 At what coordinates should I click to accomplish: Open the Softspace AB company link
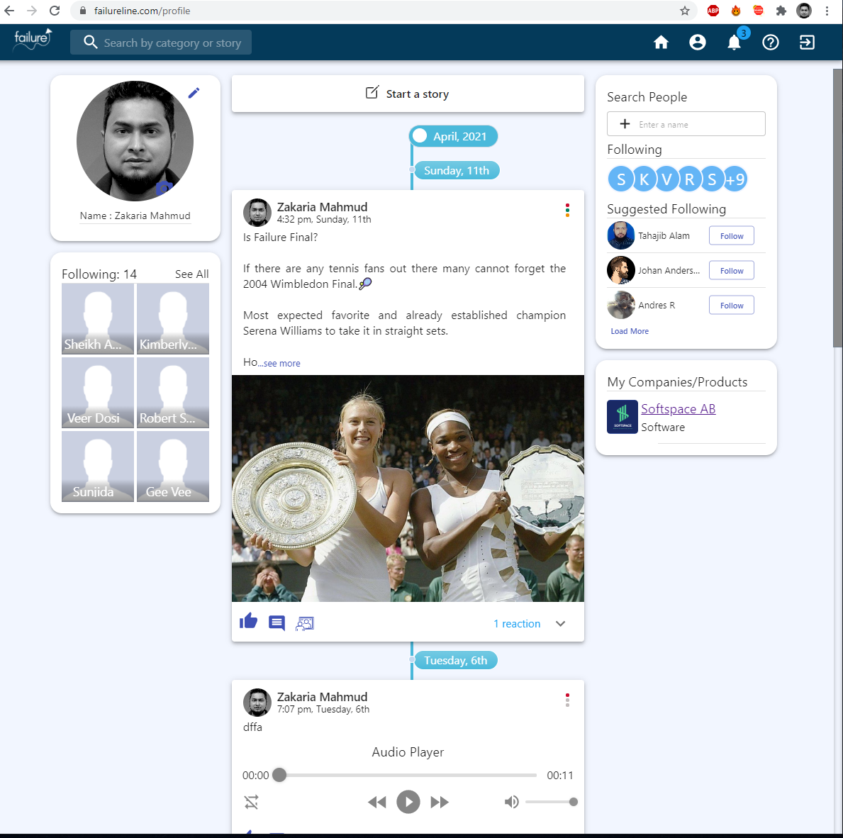(x=678, y=409)
